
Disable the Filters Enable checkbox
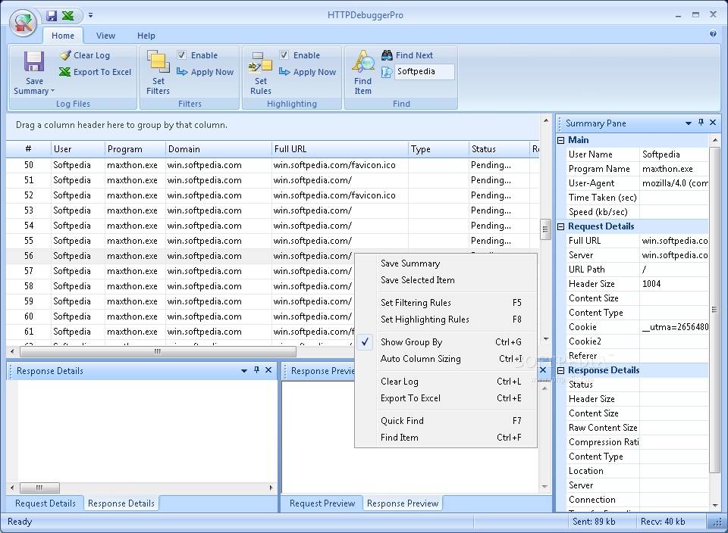182,55
